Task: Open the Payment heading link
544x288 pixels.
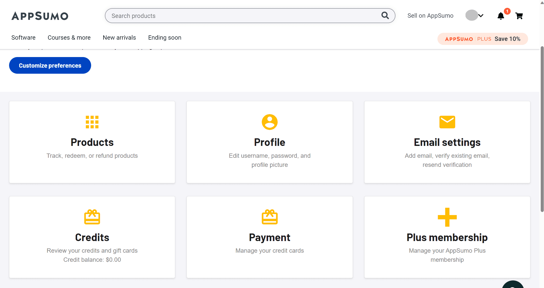Action: [270, 238]
